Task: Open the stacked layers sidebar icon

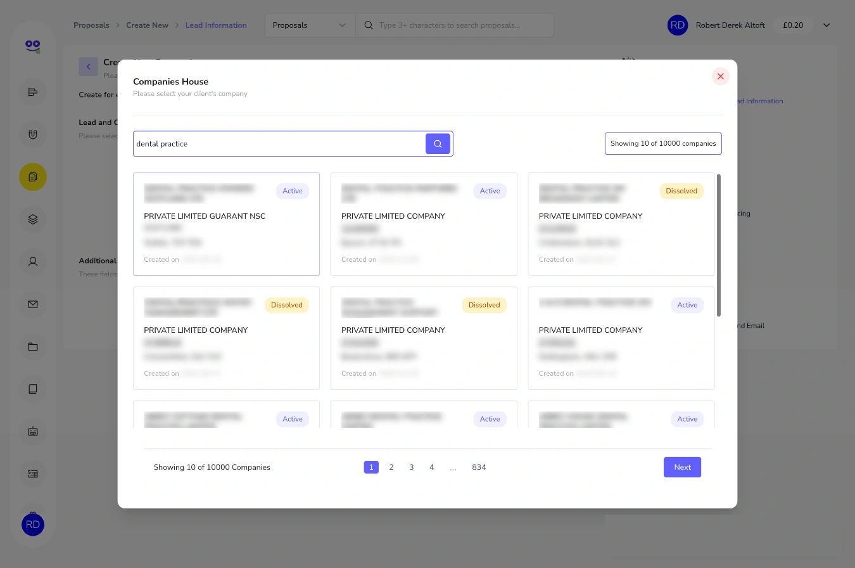Action: (x=33, y=219)
